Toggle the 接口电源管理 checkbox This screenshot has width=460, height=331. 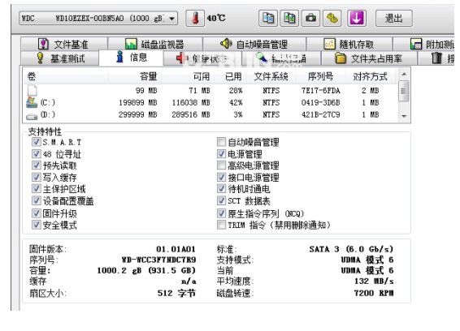(221, 177)
